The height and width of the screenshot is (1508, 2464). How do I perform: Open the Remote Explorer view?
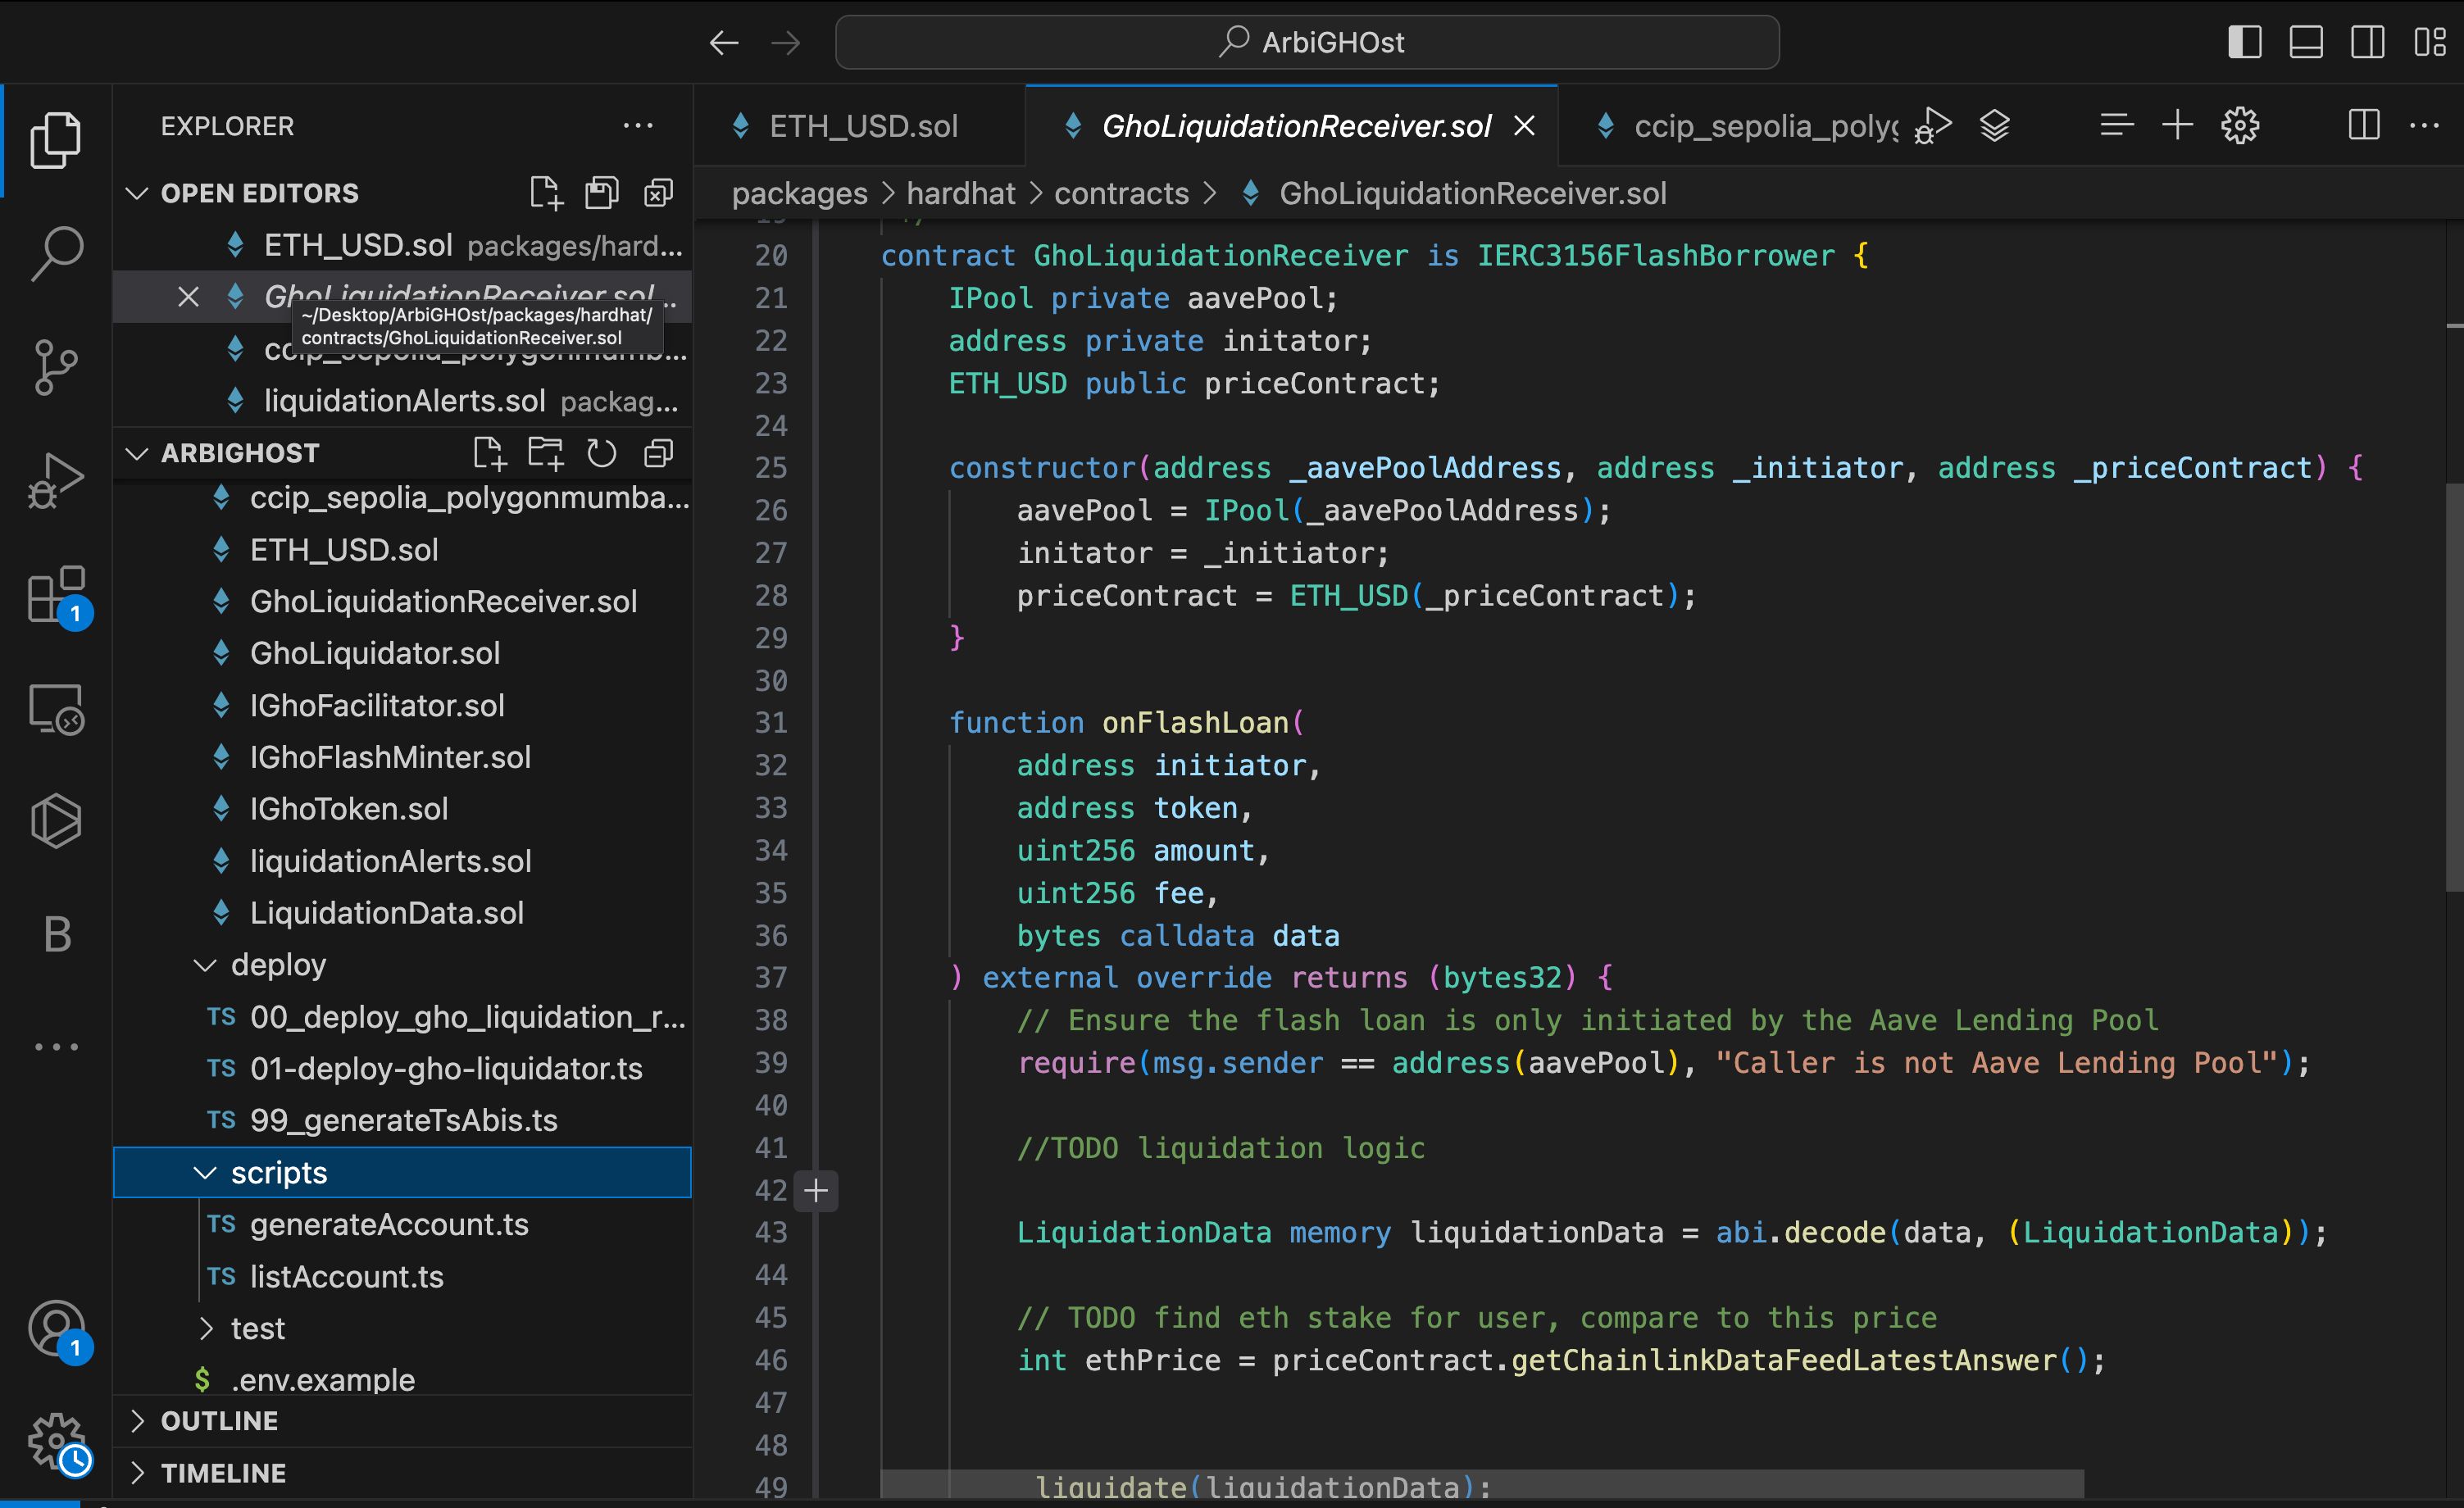coord(56,709)
